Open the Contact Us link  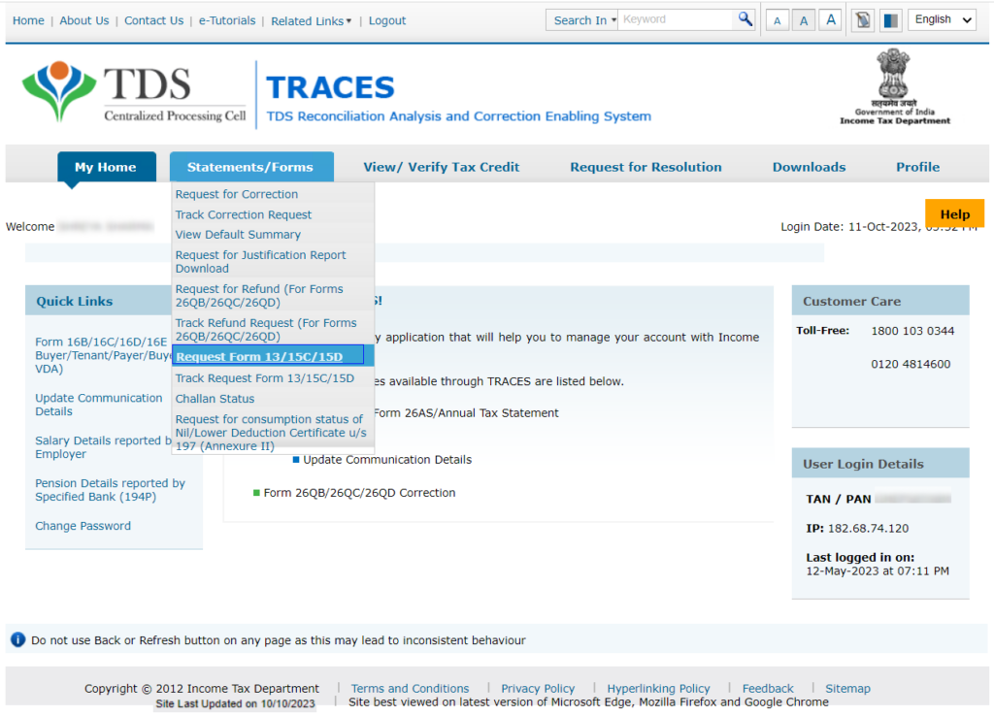(154, 20)
